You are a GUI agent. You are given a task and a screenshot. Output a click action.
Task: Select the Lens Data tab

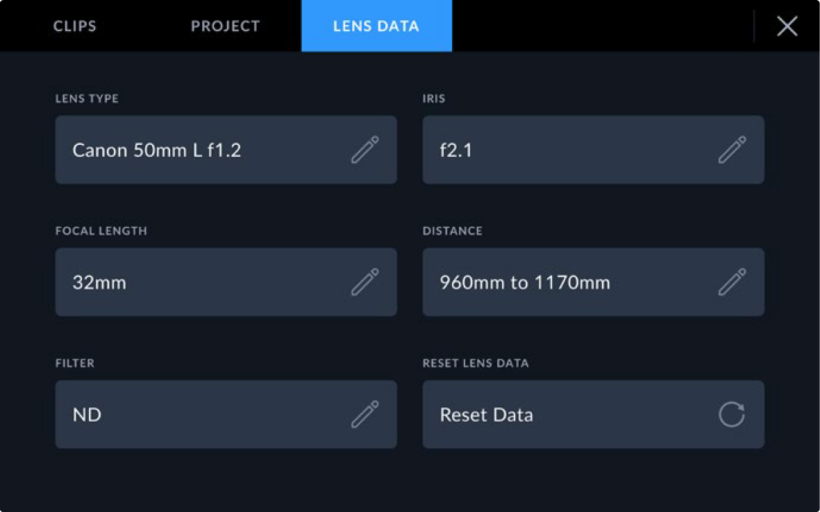(x=376, y=26)
